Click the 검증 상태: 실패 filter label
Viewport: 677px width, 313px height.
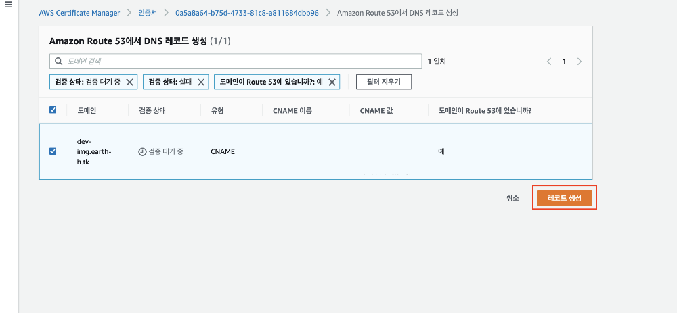pyautogui.click(x=170, y=82)
